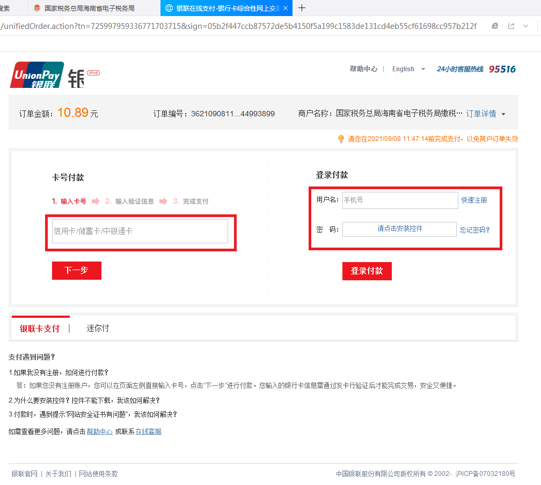541x485 pixels.
Task: Open 快速注册 quick registration link
Action: pos(474,200)
